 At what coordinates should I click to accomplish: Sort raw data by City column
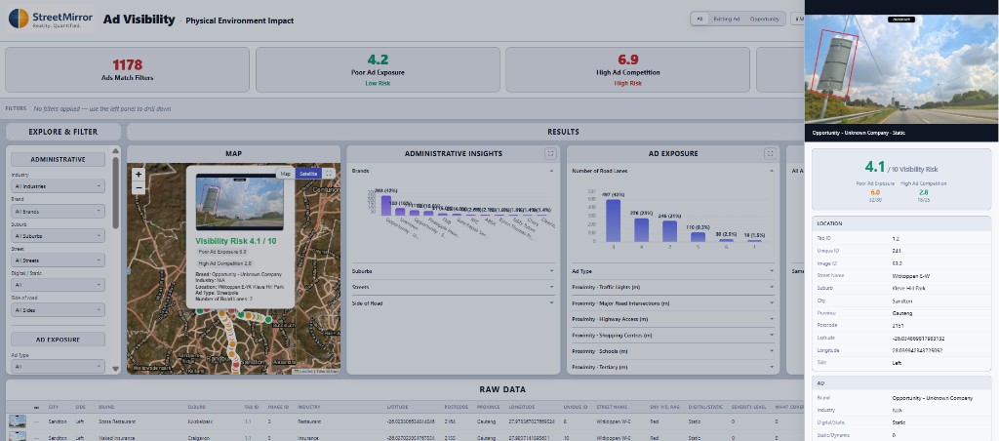point(54,407)
